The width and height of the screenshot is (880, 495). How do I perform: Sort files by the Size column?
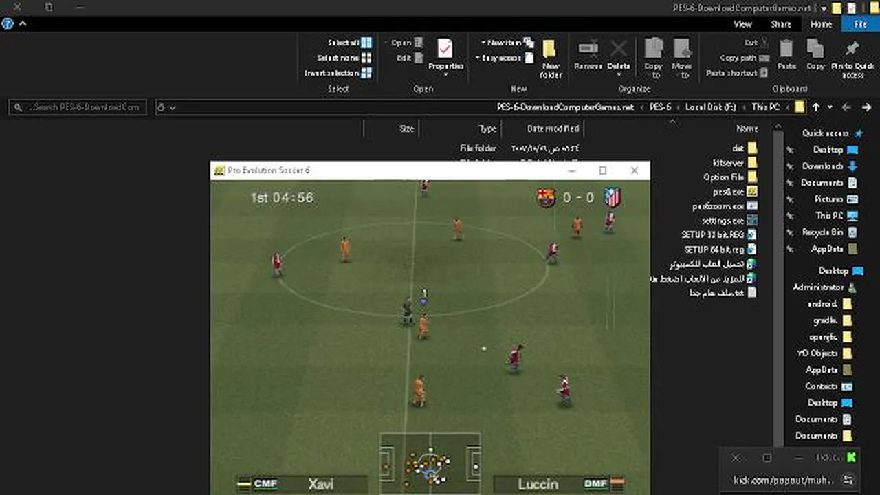(407, 129)
